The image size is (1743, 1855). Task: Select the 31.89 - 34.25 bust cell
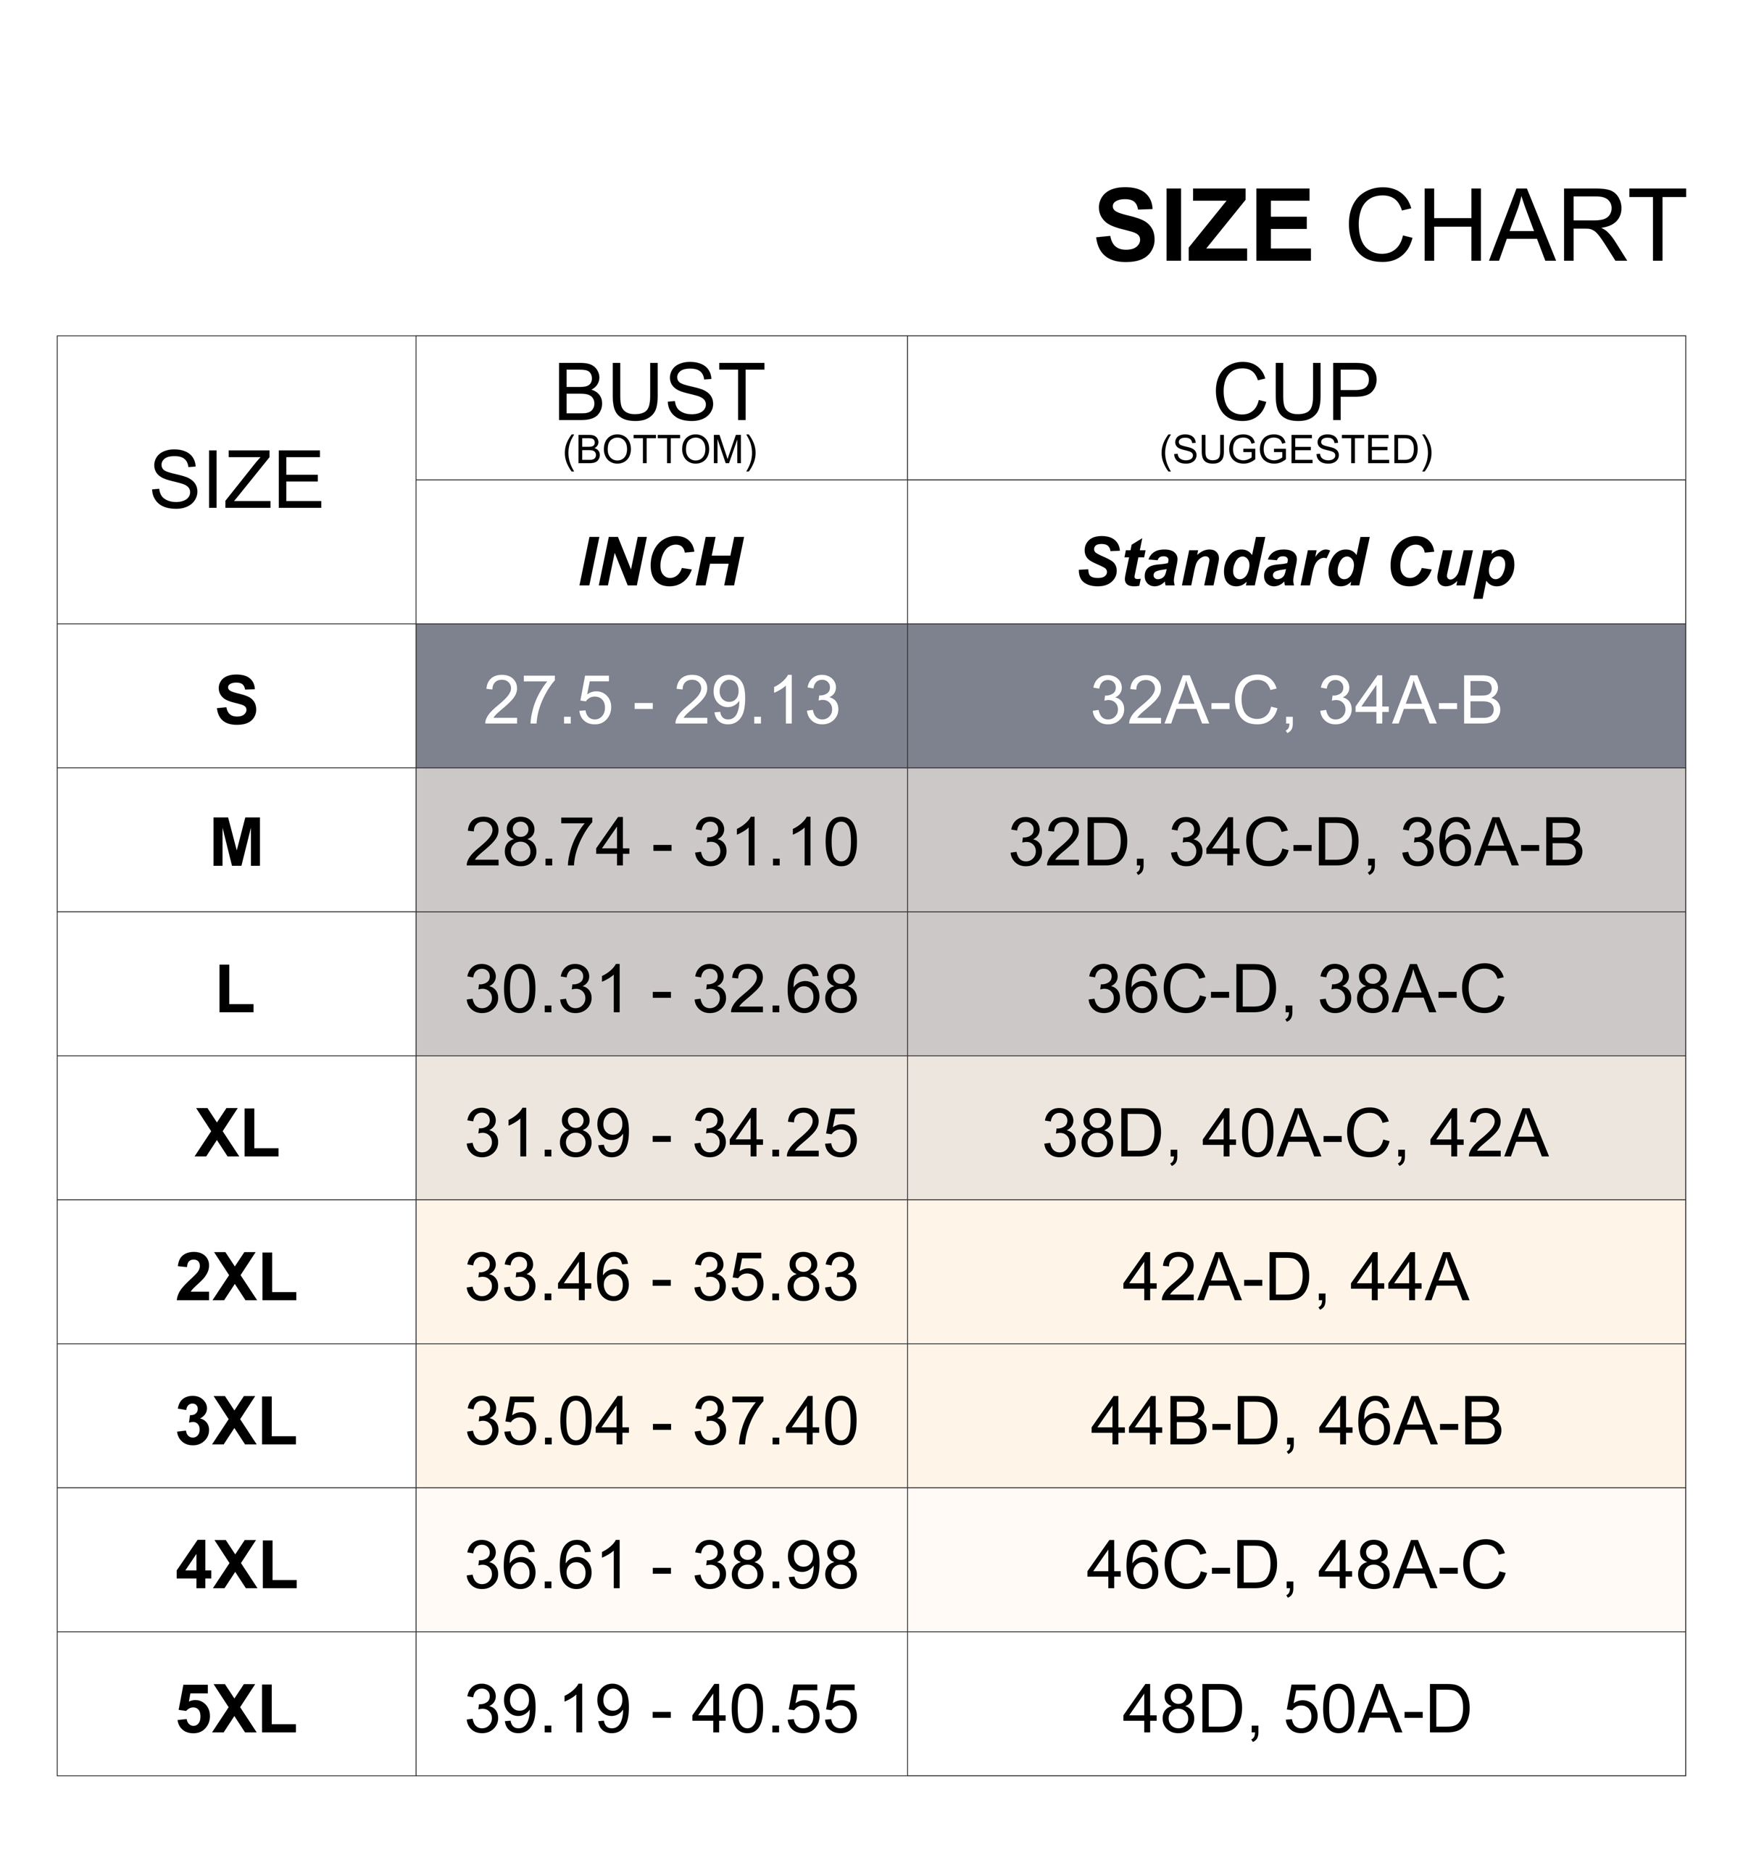(661, 1128)
